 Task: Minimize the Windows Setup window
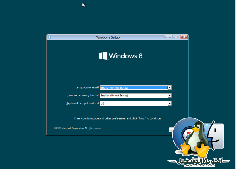pyautogui.click(x=168, y=37)
